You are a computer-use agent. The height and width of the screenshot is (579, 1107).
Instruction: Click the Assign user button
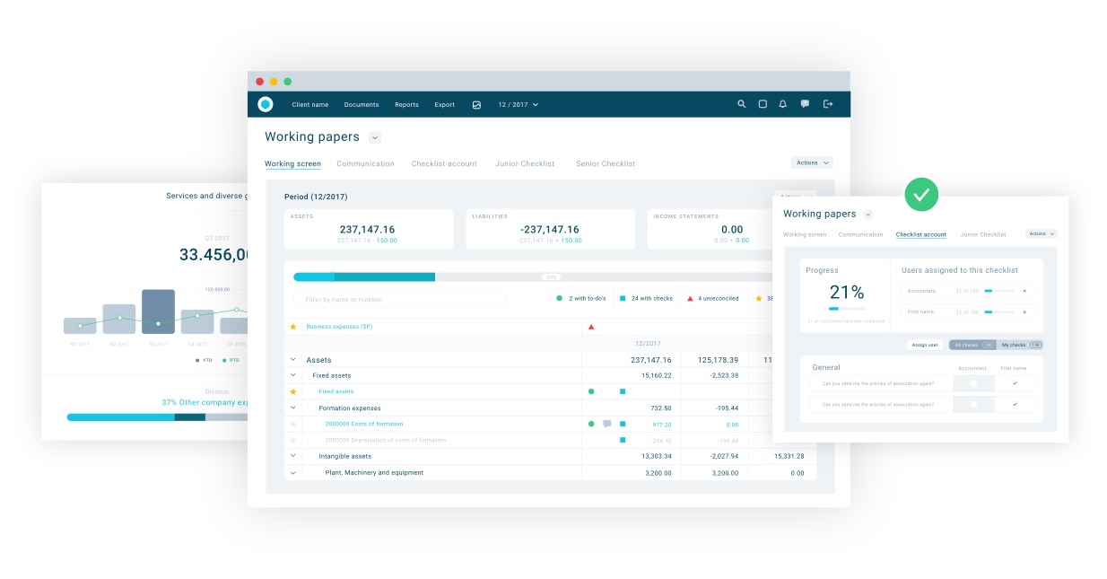pos(925,345)
